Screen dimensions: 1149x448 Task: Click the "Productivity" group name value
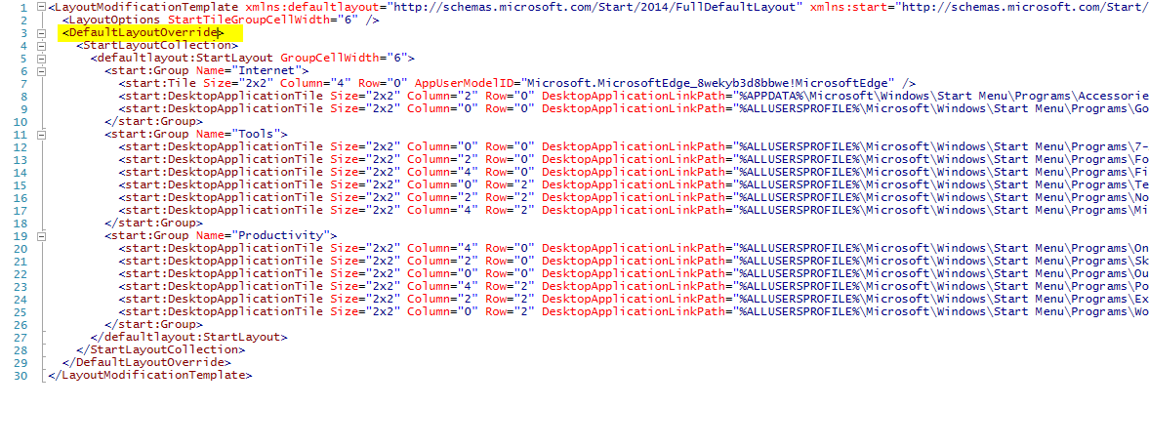coord(284,235)
